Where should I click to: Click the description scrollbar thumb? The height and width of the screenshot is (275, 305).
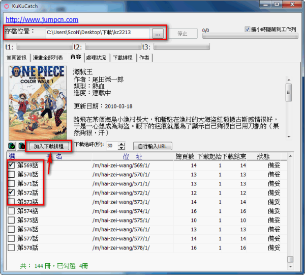[289, 92]
